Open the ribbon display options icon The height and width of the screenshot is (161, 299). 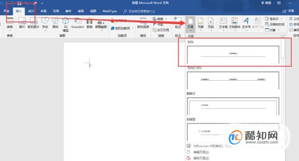click(279, 3)
